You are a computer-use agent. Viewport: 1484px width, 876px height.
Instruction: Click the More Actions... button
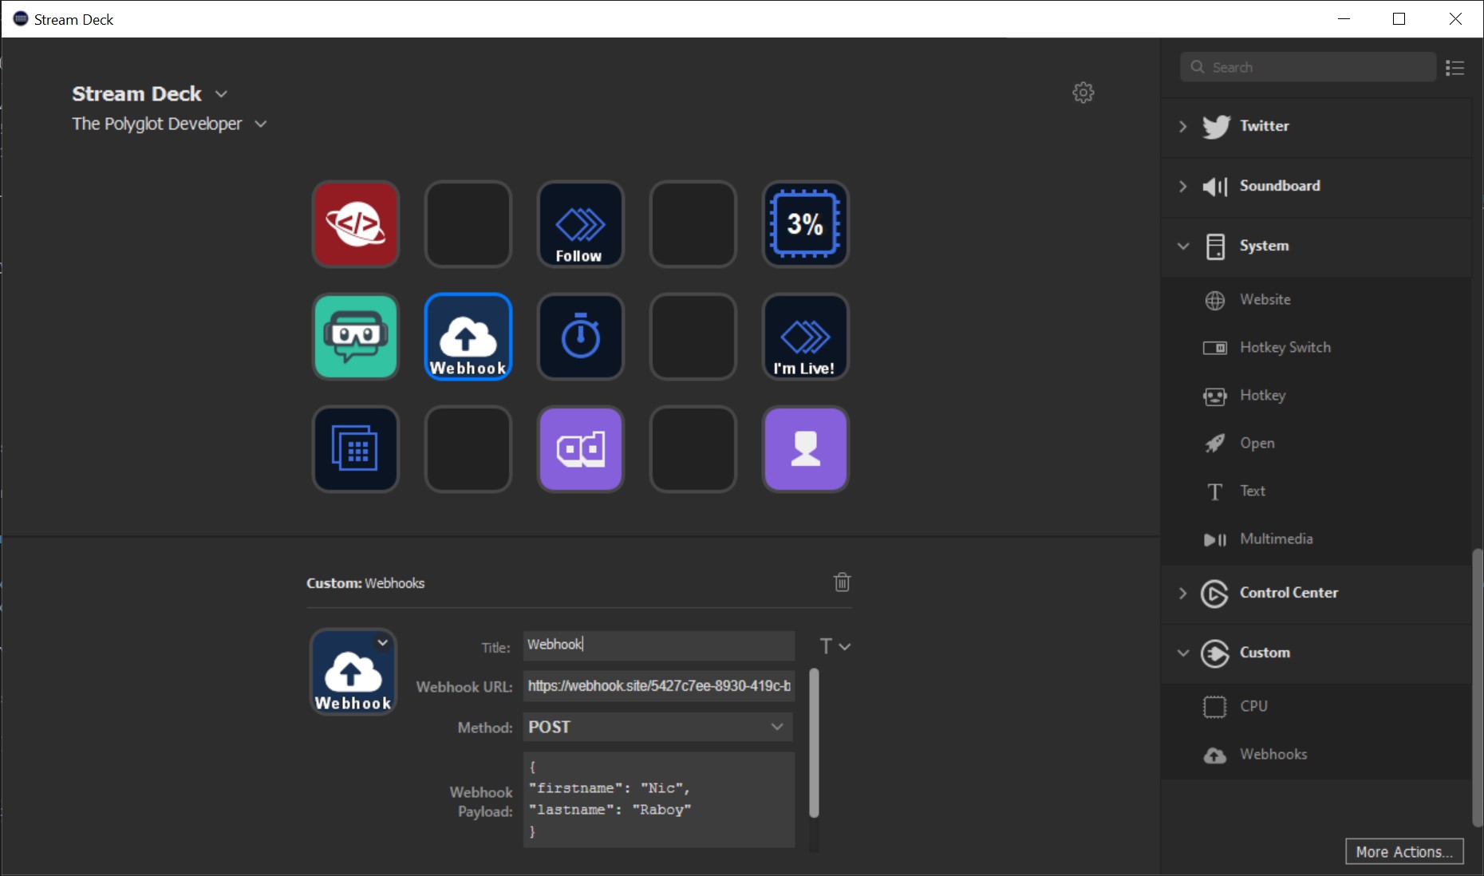point(1404,851)
